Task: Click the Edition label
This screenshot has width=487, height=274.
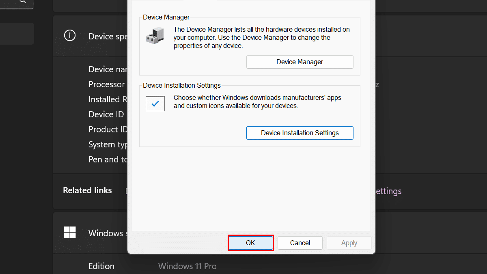Action: coord(101,266)
